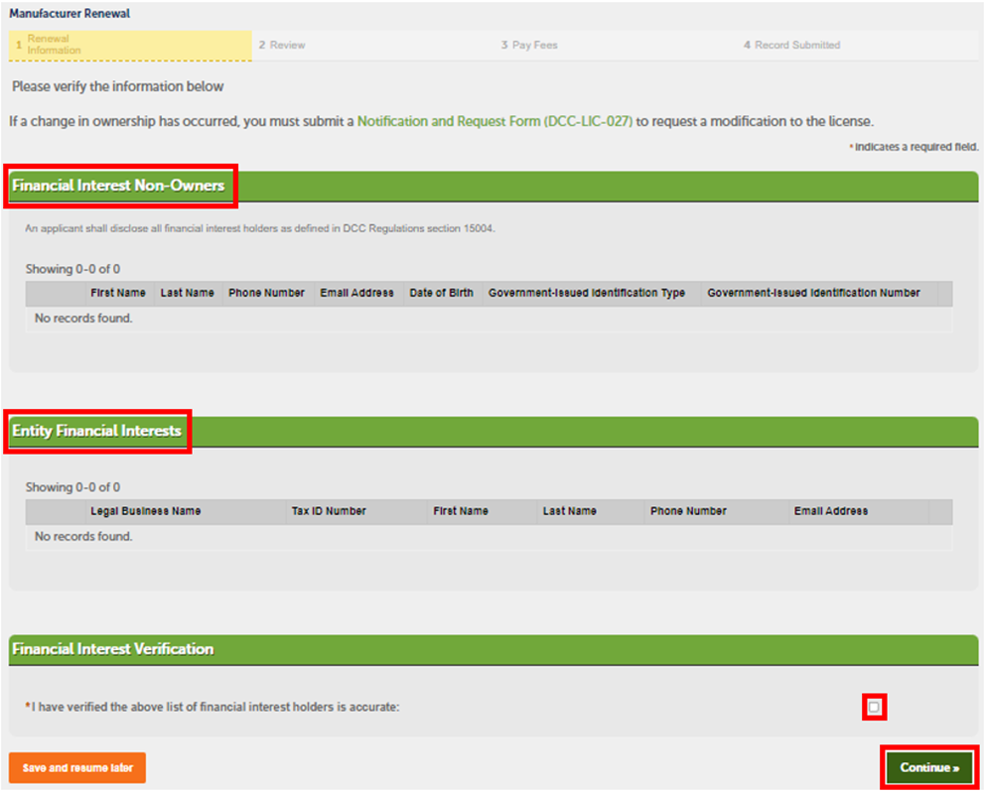987x794 pixels.
Task: Go to the Review step
Action: click(x=282, y=45)
